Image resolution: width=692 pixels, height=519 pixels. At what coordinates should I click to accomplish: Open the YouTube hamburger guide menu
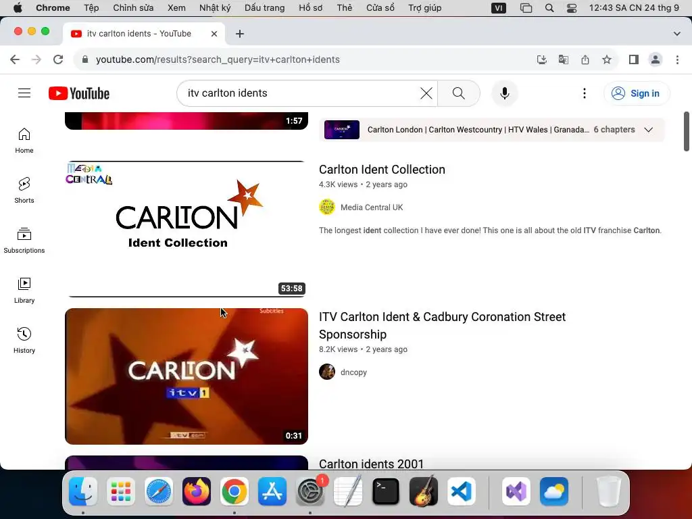(x=24, y=93)
